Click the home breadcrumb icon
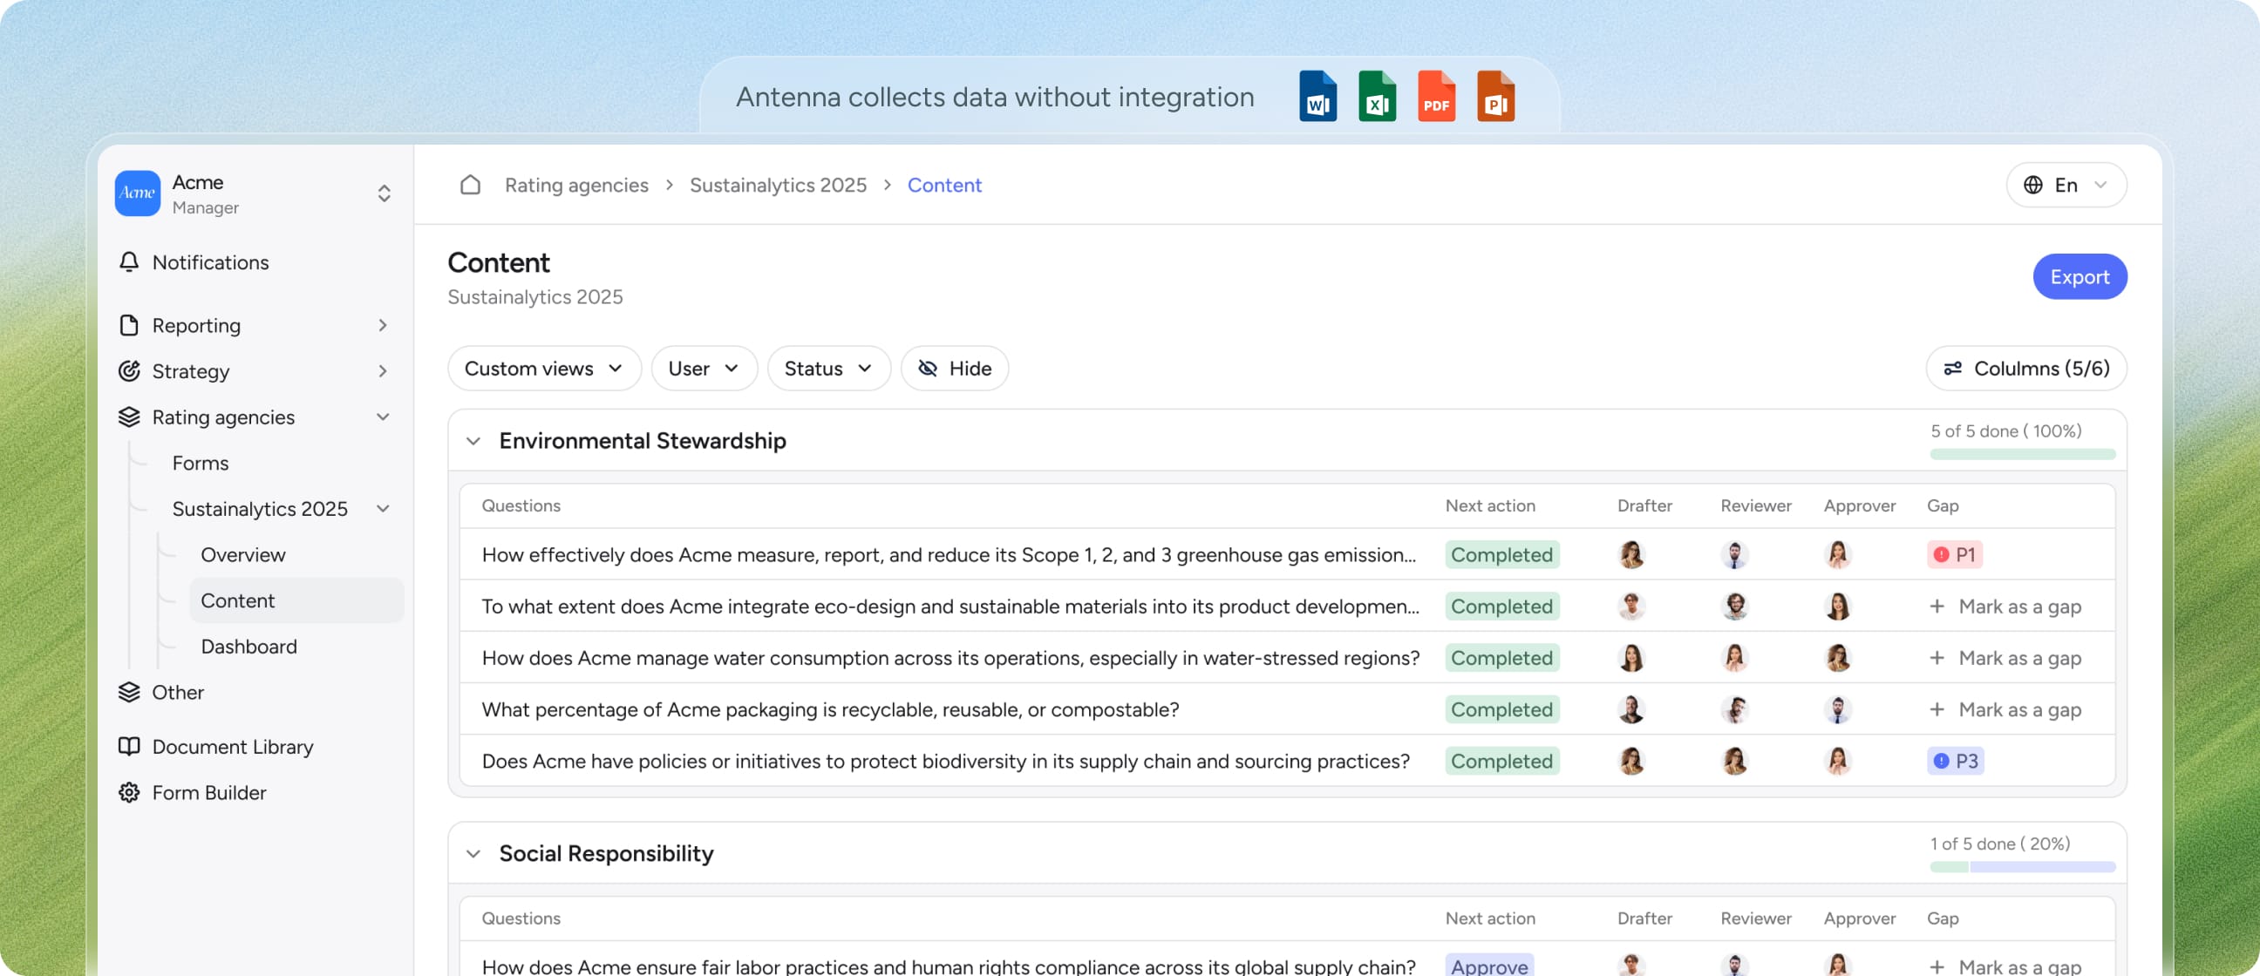2260x976 pixels. pos(470,185)
